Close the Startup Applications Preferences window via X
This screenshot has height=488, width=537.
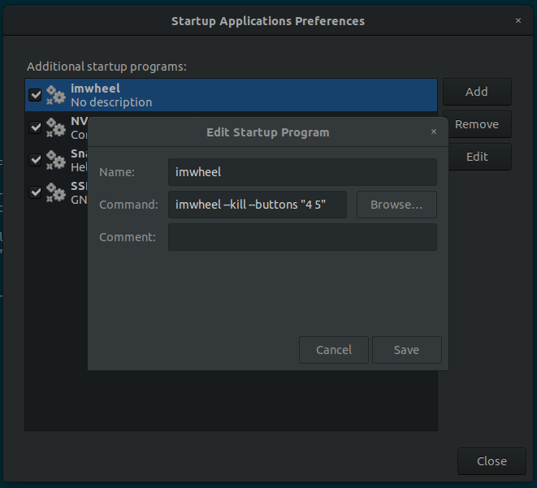pyautogui.click(x=518, y=20)
